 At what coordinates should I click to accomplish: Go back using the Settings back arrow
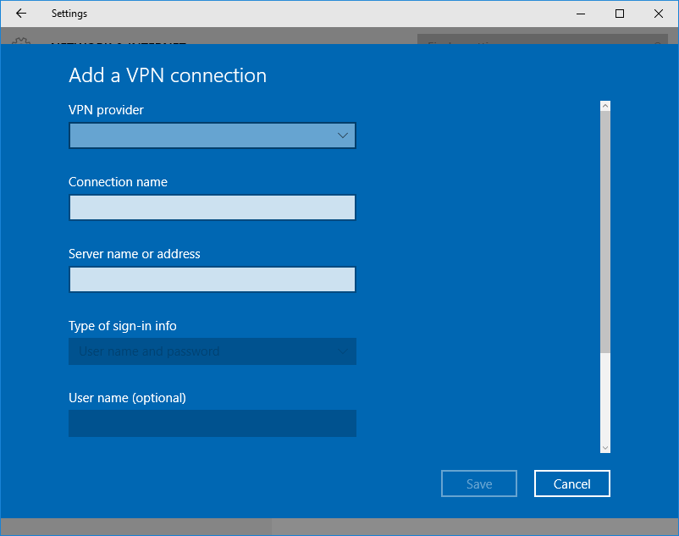[x=21, y=14]
